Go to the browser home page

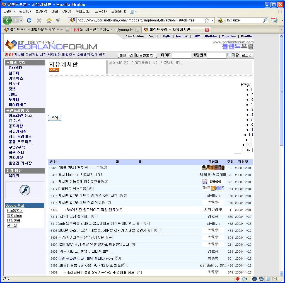pos(49,20)
